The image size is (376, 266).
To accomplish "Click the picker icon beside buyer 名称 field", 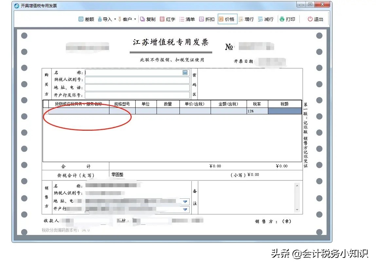I will click(185, 72).
